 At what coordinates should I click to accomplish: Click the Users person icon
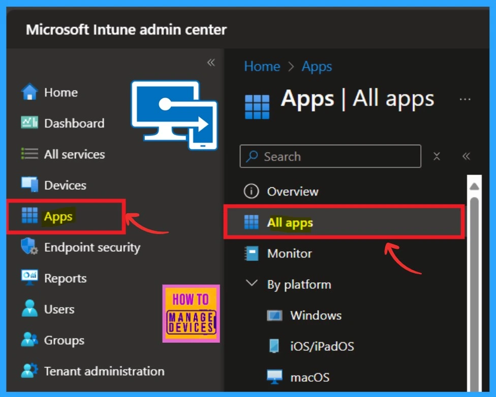29,308
